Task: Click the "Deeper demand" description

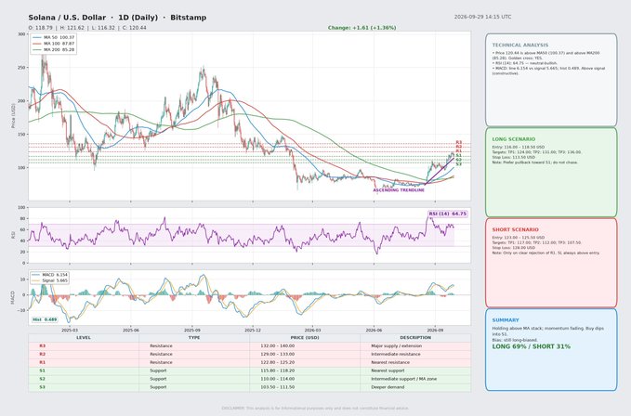Action: point(388,387)
